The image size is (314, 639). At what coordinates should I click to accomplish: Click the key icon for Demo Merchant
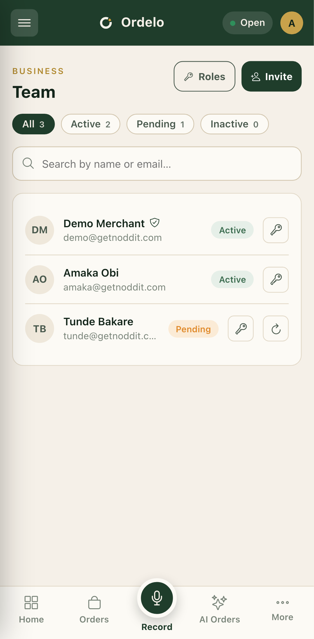(x=276, y=230)
